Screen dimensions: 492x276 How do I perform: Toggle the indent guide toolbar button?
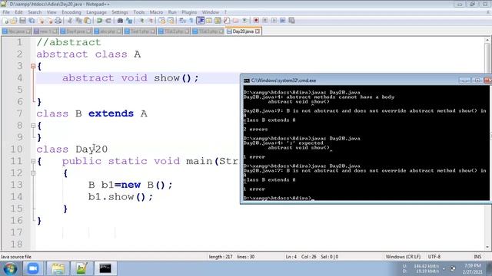pyautogui.click(x=200, y=21)
